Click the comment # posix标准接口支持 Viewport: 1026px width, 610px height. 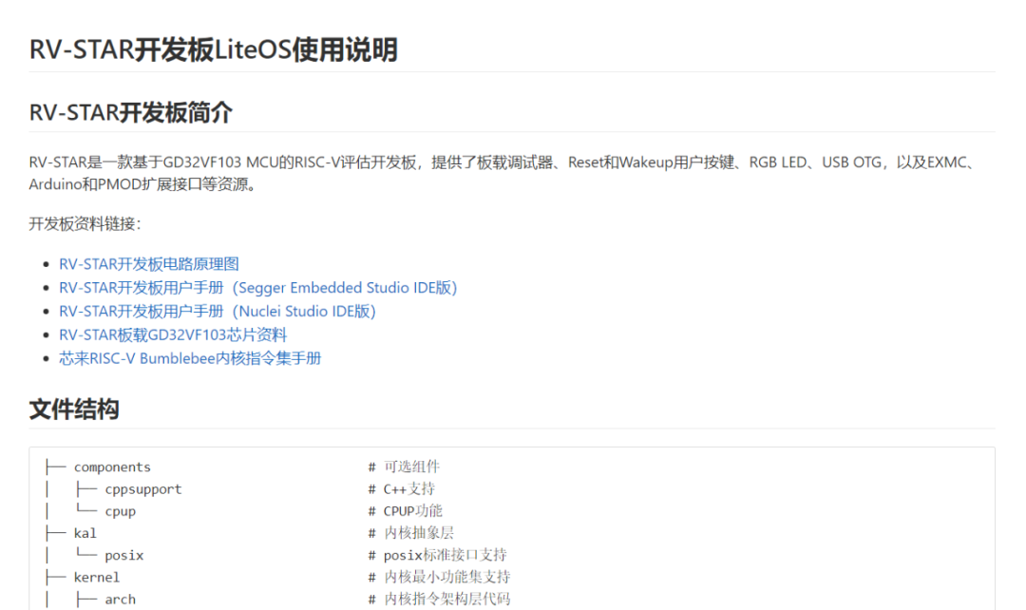tap(437, 555)
